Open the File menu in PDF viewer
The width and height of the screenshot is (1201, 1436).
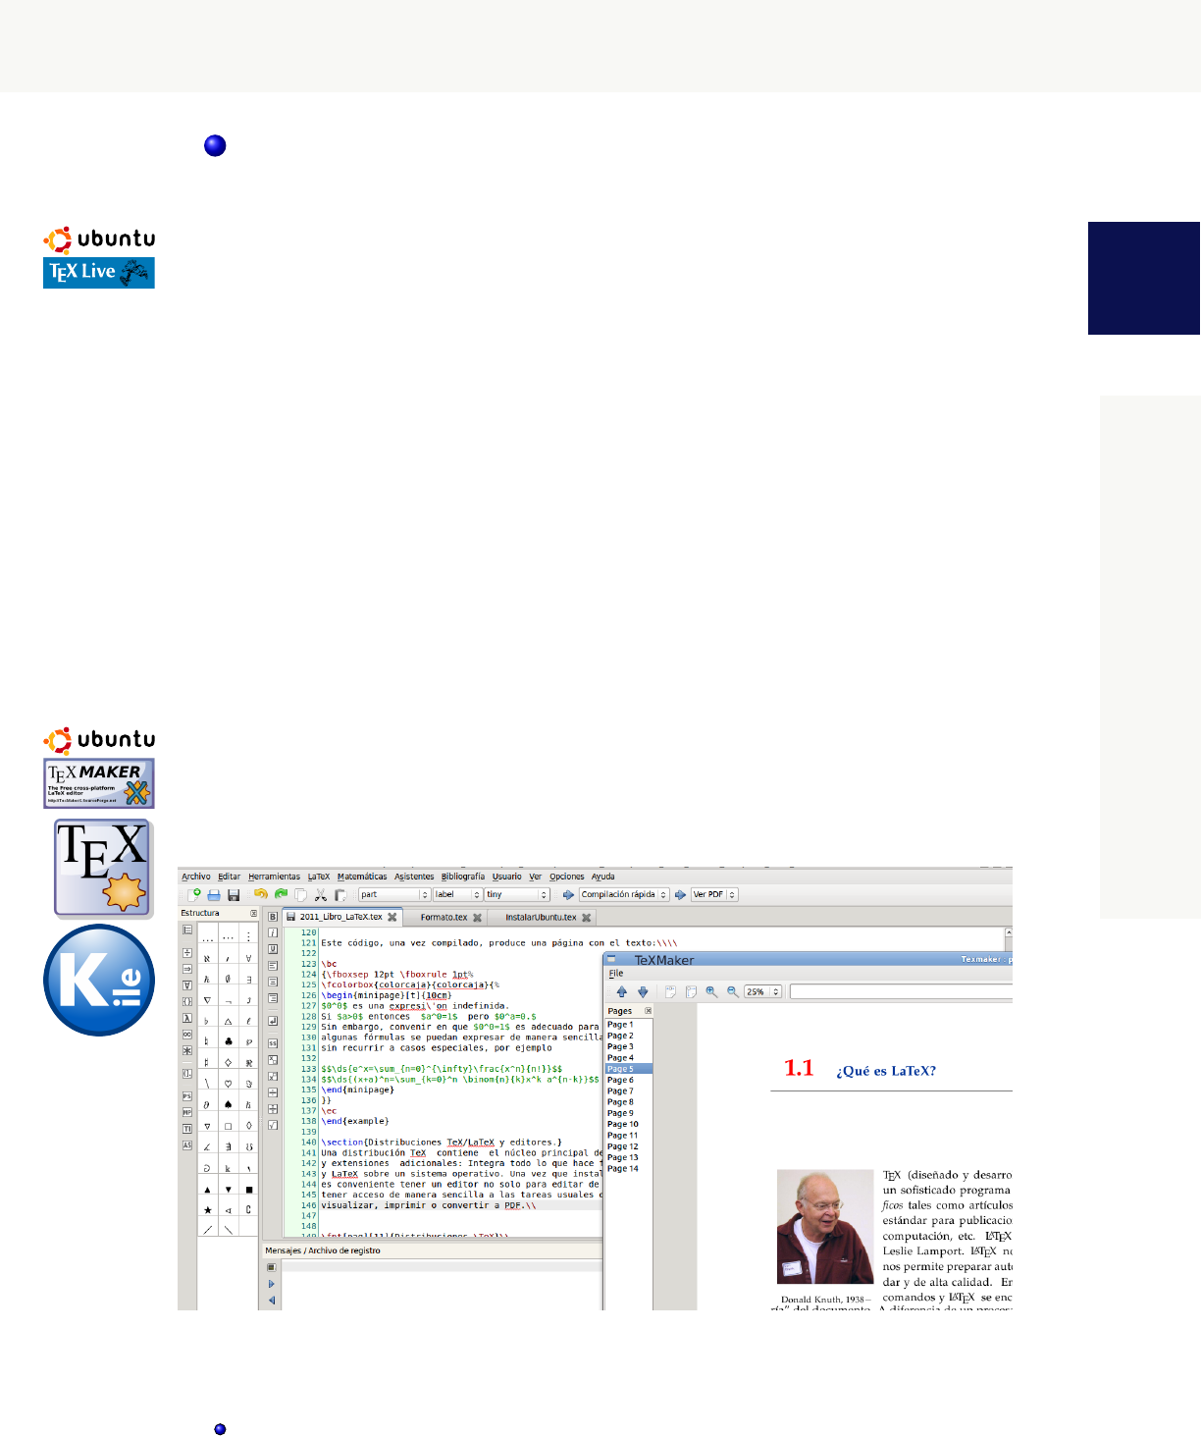(616, 974)
